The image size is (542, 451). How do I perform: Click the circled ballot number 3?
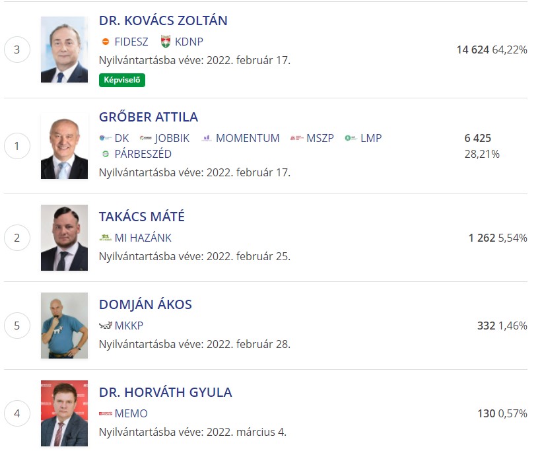point(17,50)
